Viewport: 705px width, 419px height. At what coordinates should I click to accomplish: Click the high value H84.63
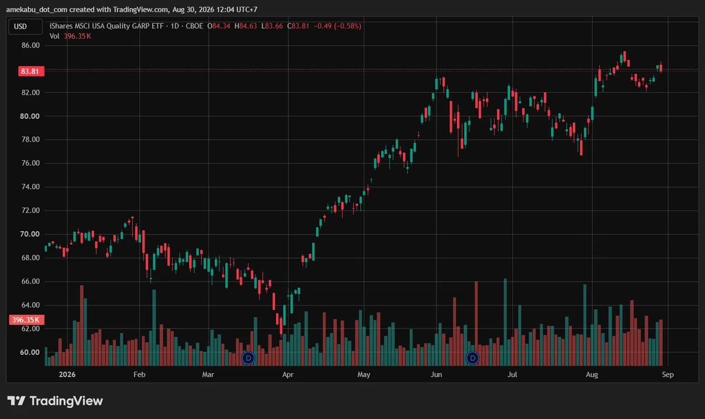pos(247,26)
